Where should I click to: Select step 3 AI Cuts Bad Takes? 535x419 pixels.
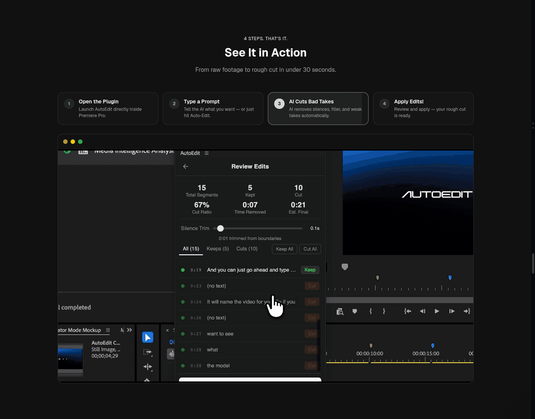click(318, 109)
